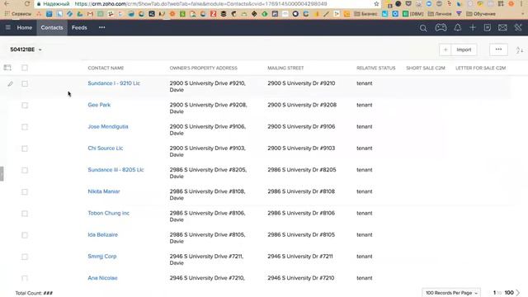The width and height of the screenshot is (528, 297).
Task: Open the search magnifier icon
Action: [x=423, y=28]
